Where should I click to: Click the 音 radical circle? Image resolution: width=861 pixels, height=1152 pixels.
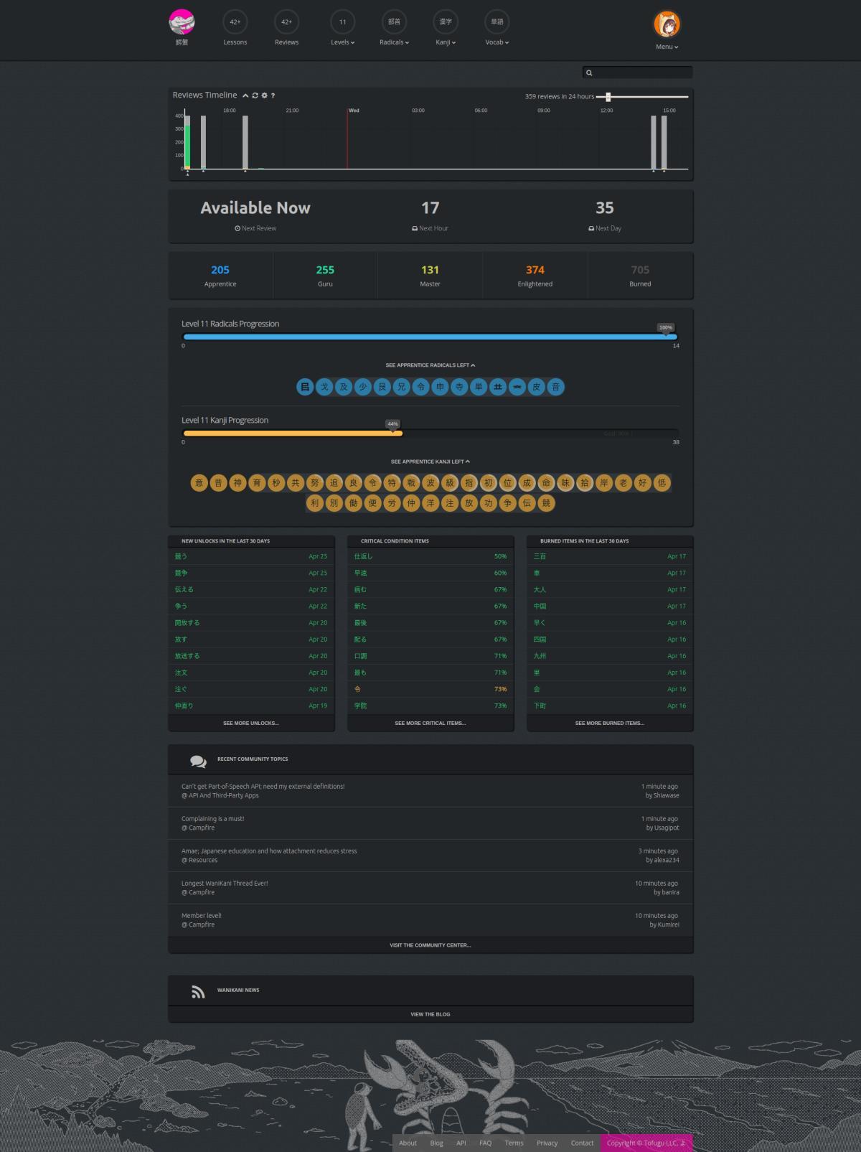click(555, 387)
